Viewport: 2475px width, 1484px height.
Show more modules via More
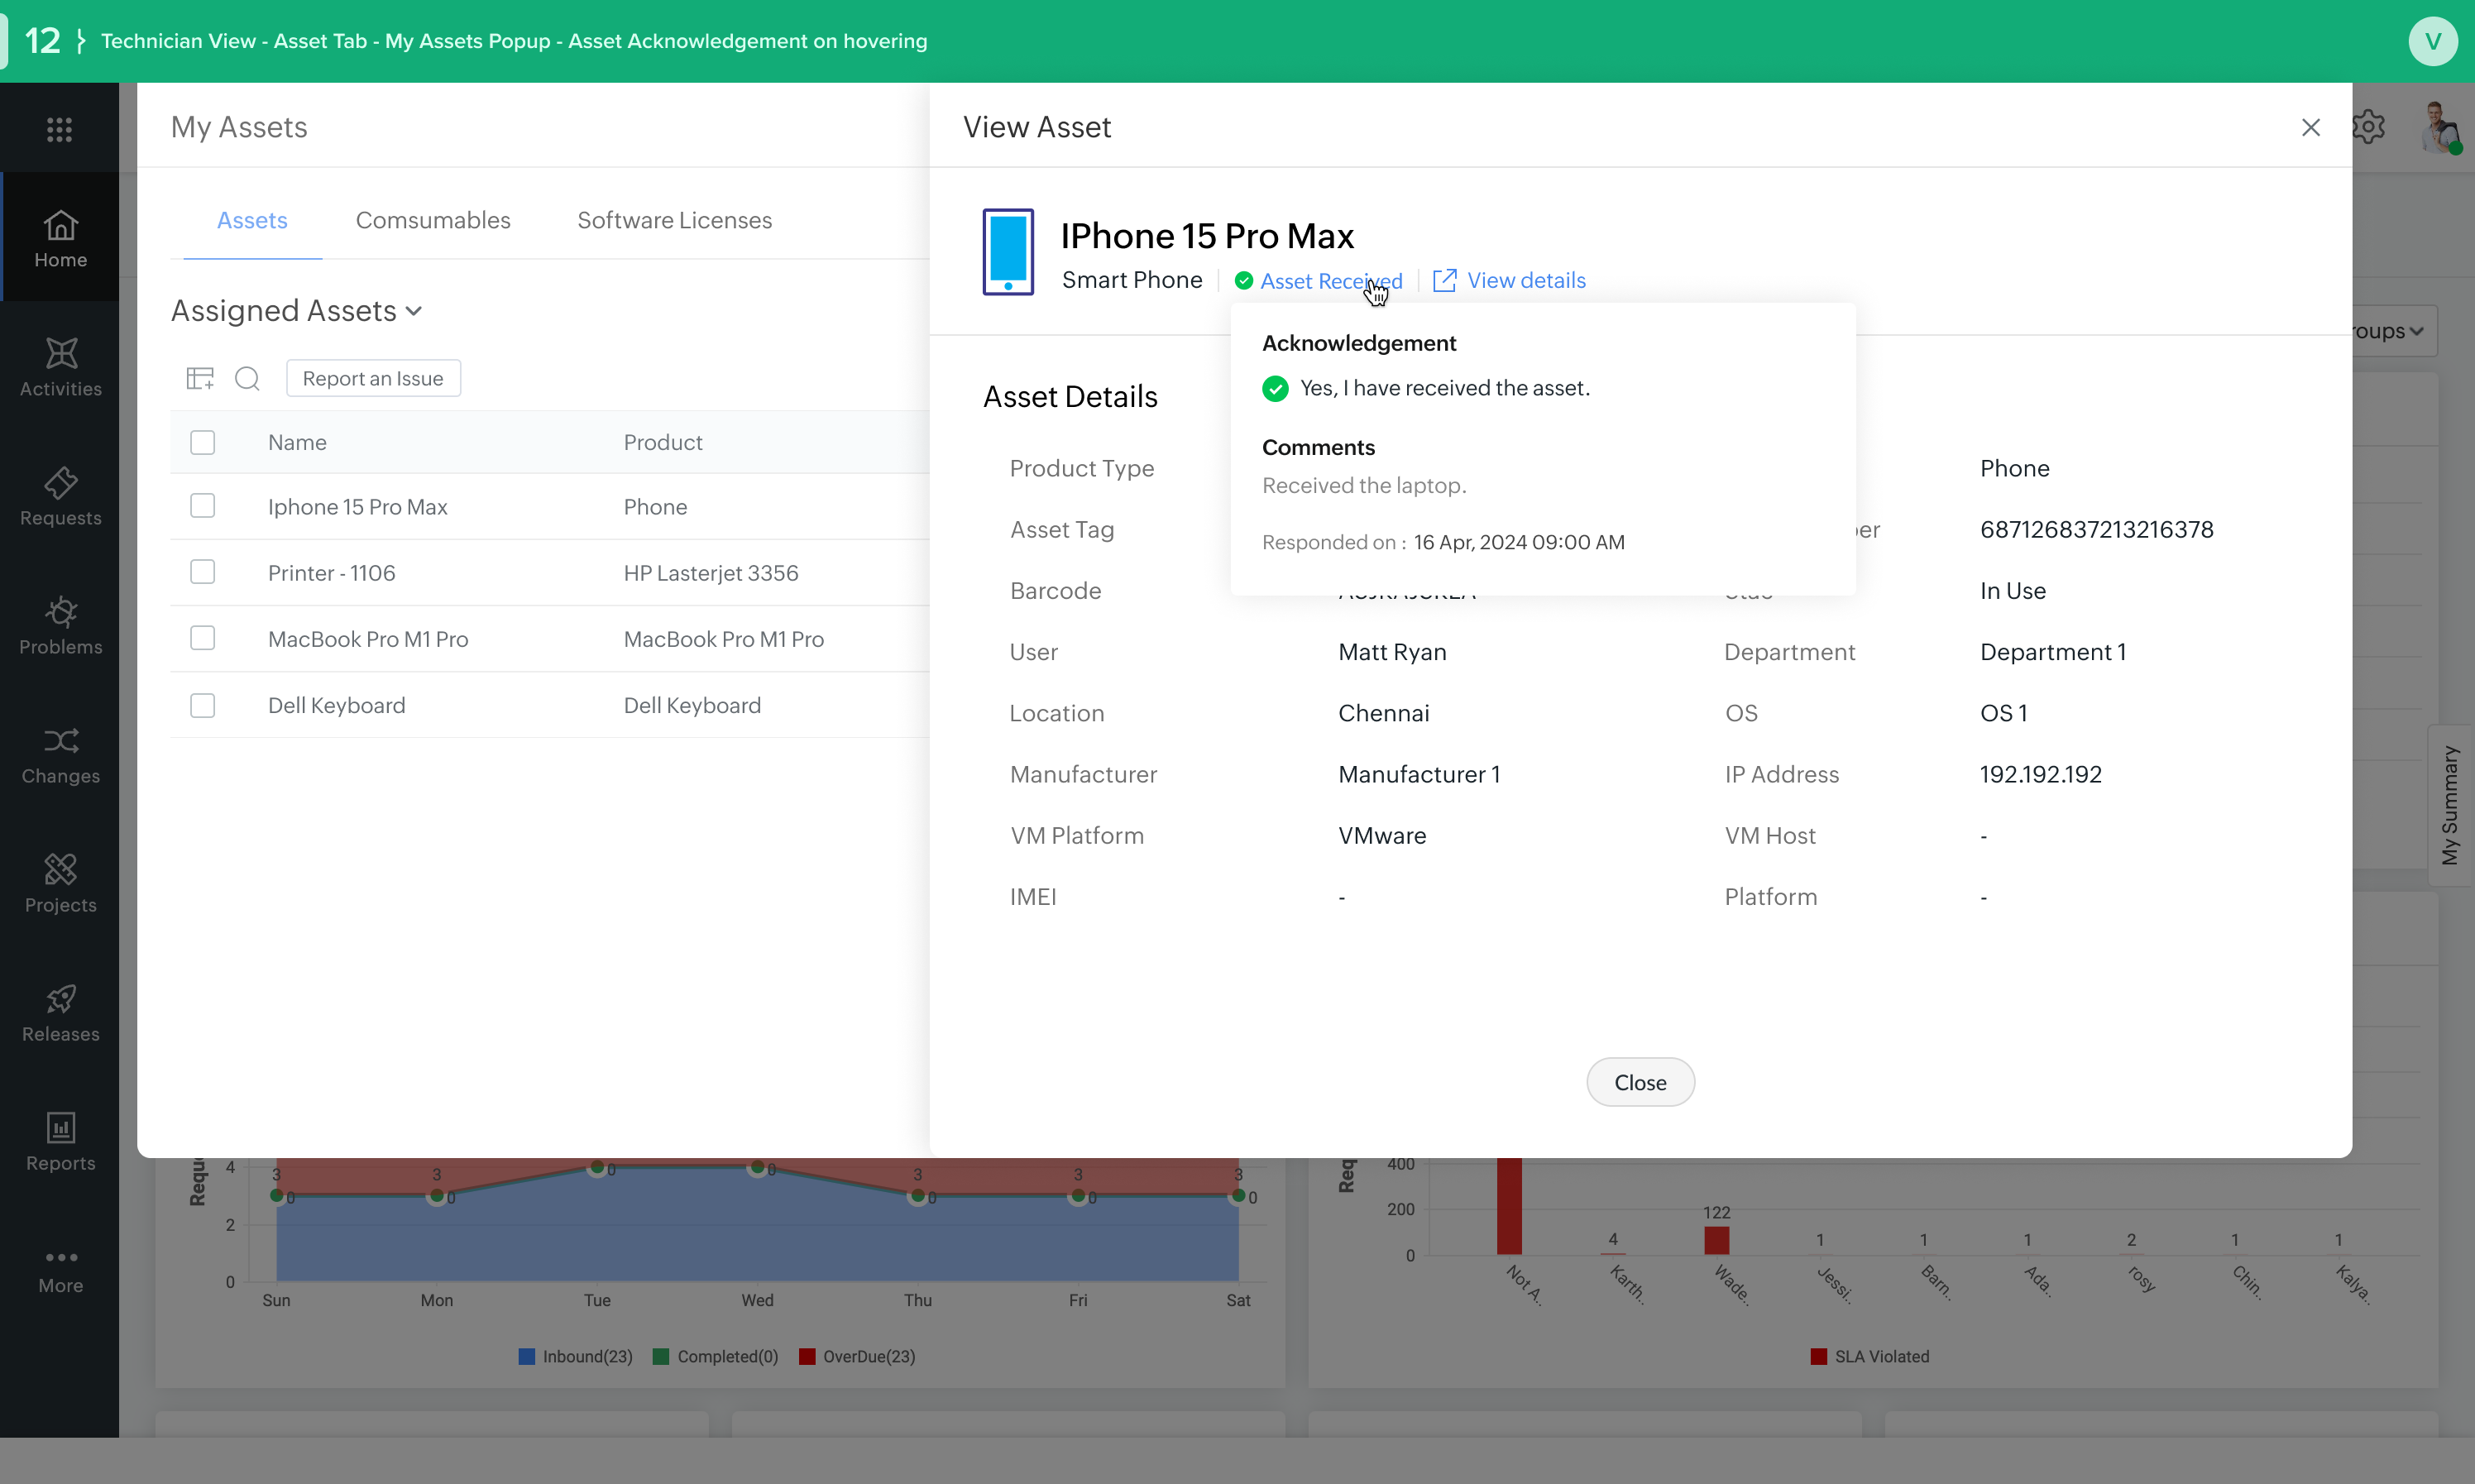(x=60, y=1271)
